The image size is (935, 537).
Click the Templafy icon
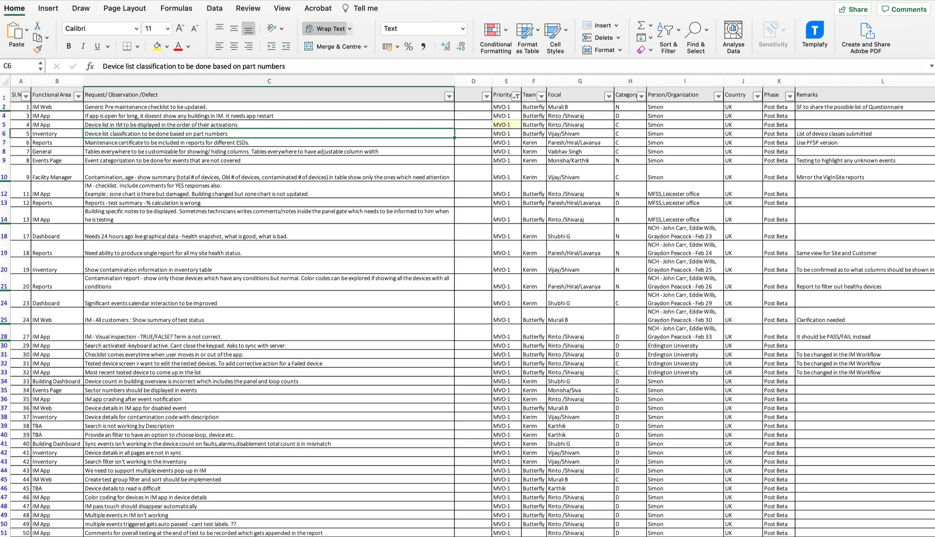coord(814,30)
